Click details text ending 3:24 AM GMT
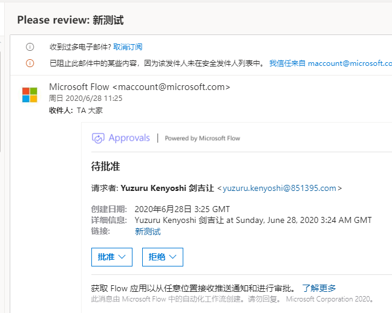The image size is (392, 313). point(253,220)
